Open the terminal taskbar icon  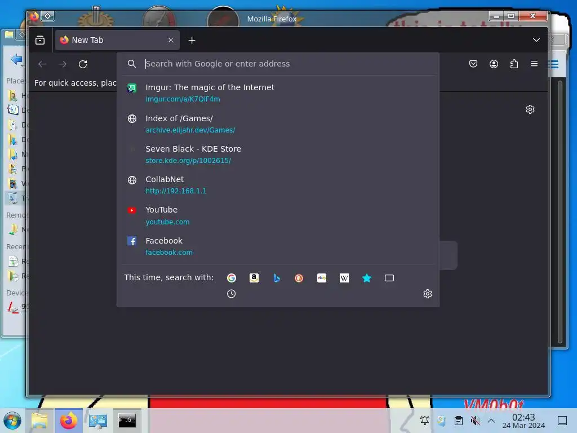[127, 421]
